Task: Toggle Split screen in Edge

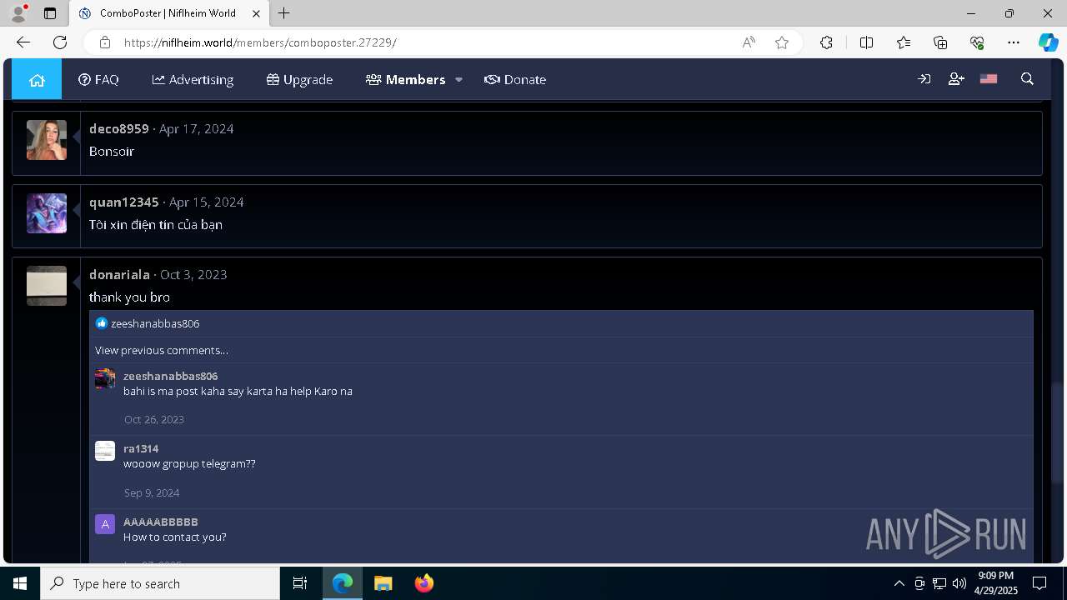Action: [x=866, y=42]
